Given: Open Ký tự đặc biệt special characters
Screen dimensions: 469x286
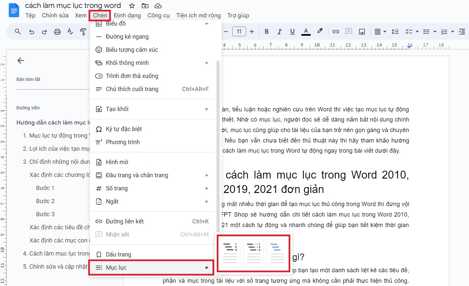Looking at the screenshot, I should coord(153,129).
